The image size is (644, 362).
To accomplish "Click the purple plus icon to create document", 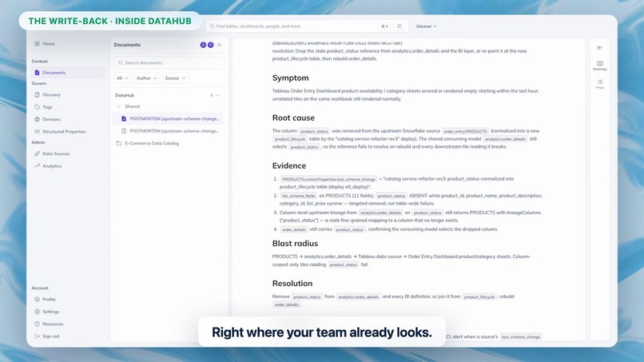I will click(210, 45).
